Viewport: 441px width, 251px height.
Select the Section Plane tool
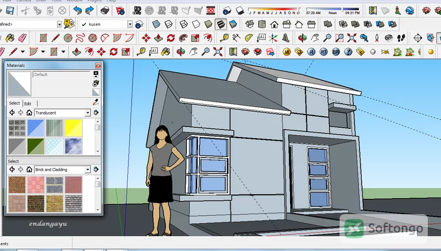[418, 37]
